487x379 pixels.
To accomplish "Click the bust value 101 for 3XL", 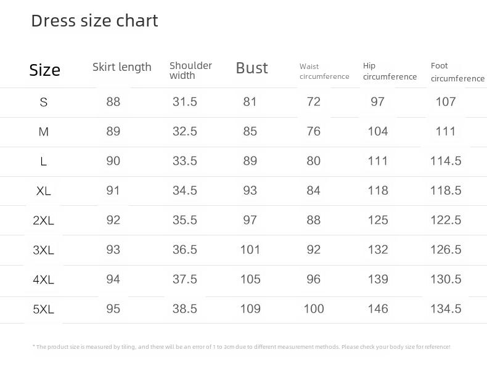I will [x=250, y=250].
